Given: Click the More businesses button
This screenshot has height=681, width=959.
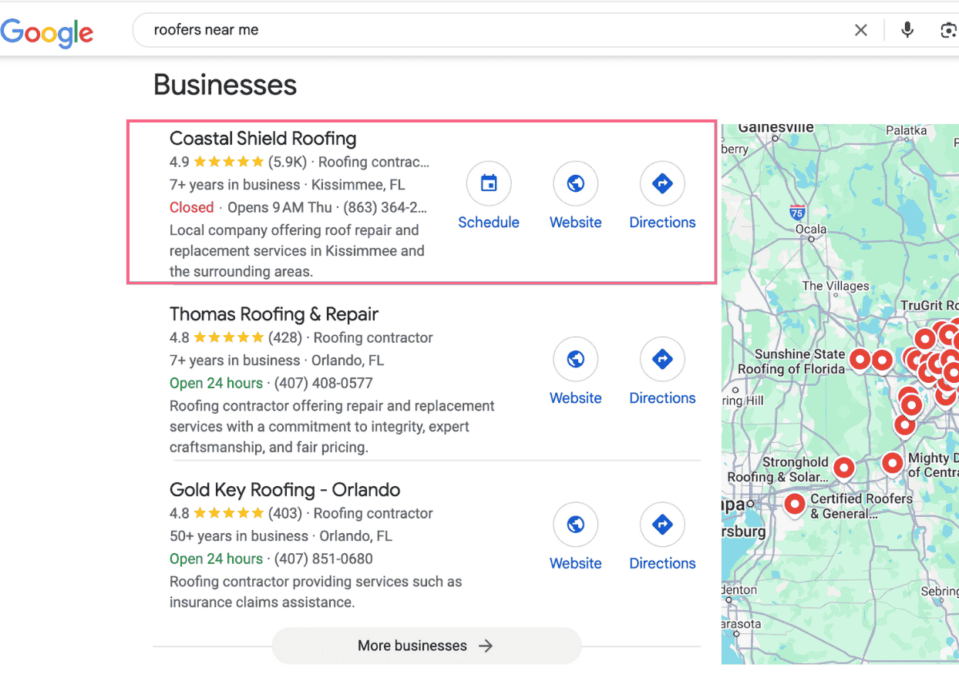Looking at the screenshot, I should [x=426, y=646].
